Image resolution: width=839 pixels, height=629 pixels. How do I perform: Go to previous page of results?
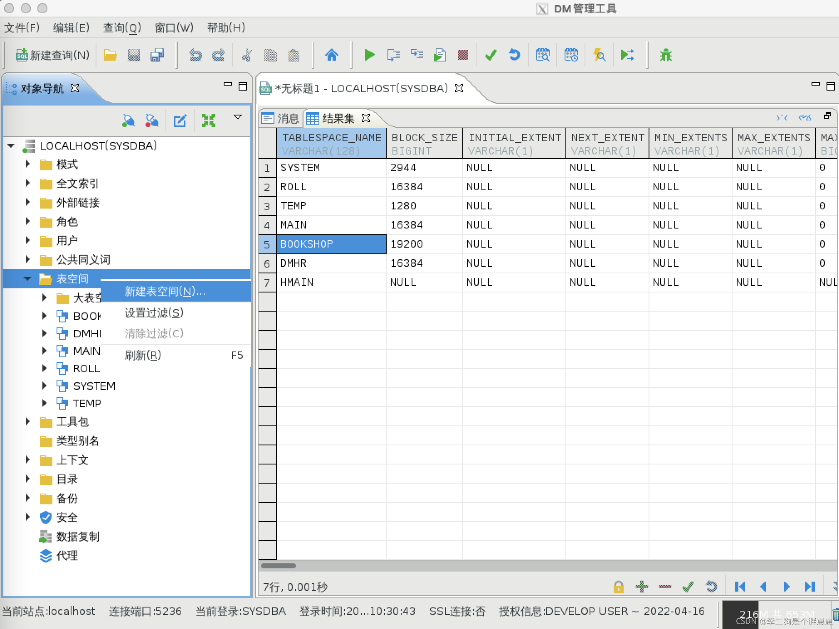(763, 586)
